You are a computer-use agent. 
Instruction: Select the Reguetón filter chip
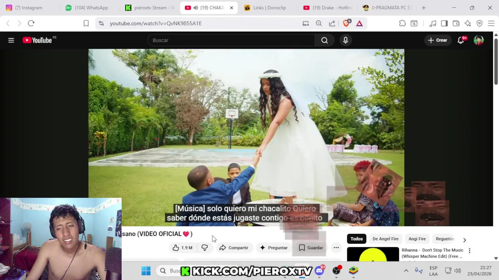[x=445, y=239]
